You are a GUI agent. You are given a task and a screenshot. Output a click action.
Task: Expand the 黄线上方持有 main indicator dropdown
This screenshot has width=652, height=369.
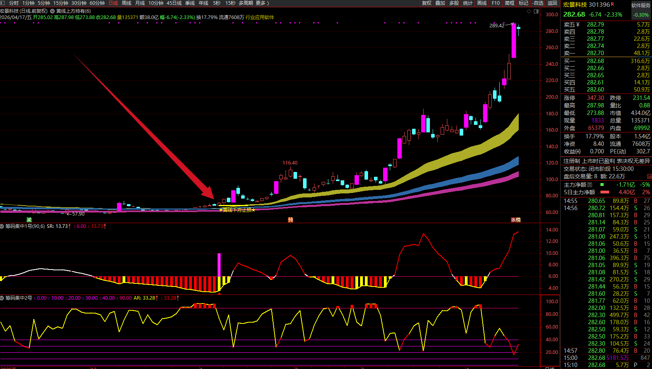click(x=52, y=11)
